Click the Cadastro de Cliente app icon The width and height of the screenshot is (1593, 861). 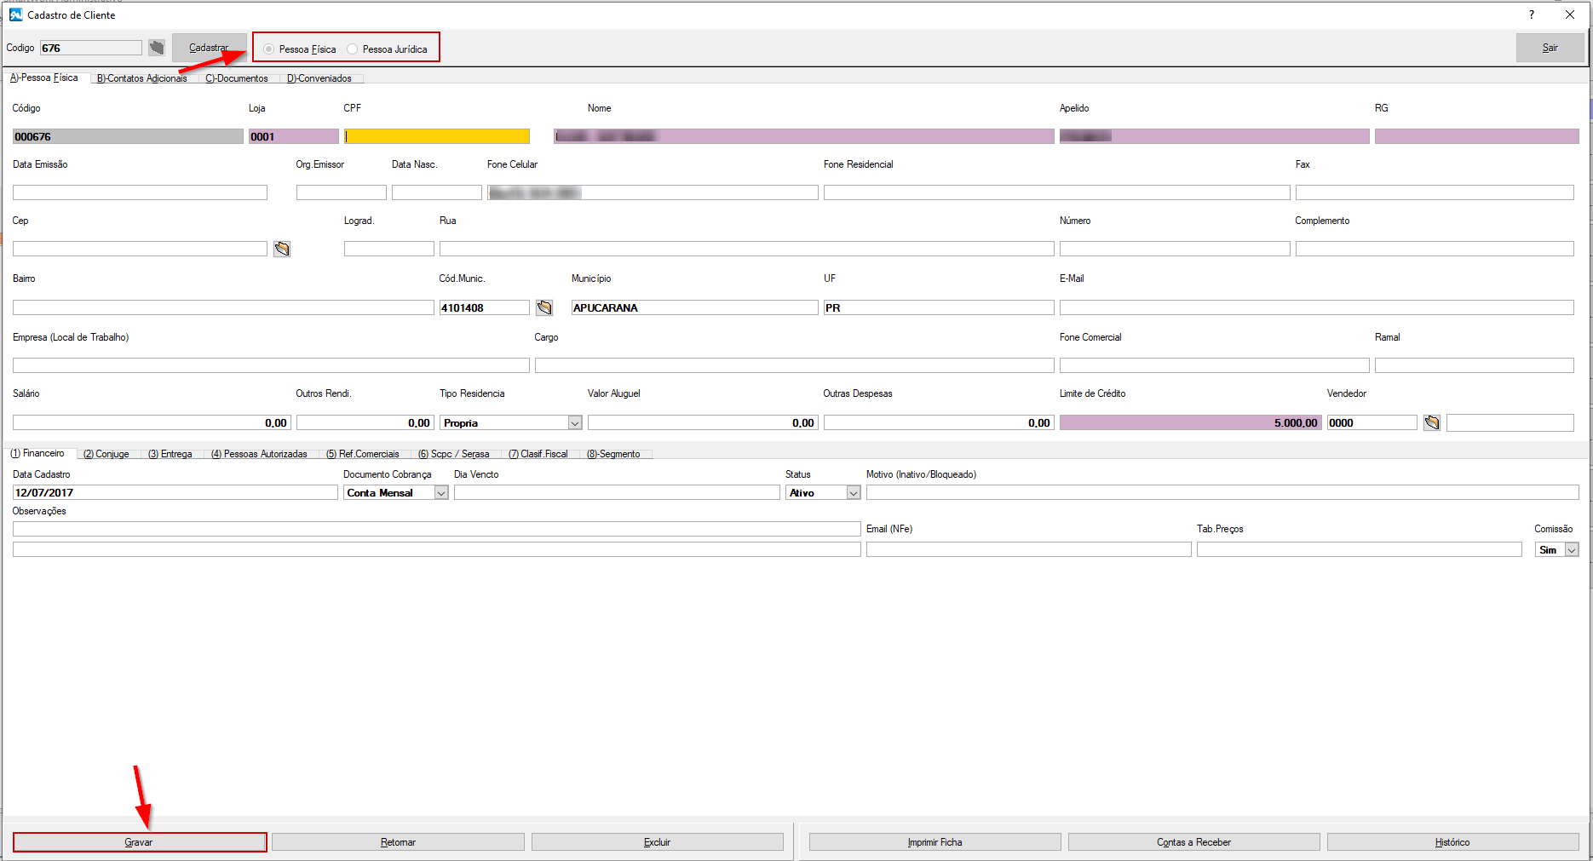tap(15, 14)
